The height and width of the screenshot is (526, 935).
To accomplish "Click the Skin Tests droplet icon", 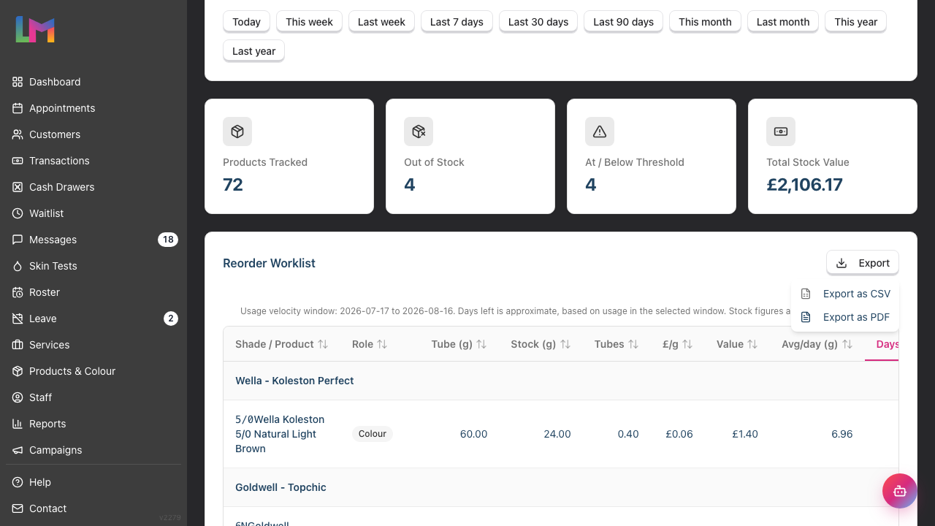I will [x=18, y=266].
